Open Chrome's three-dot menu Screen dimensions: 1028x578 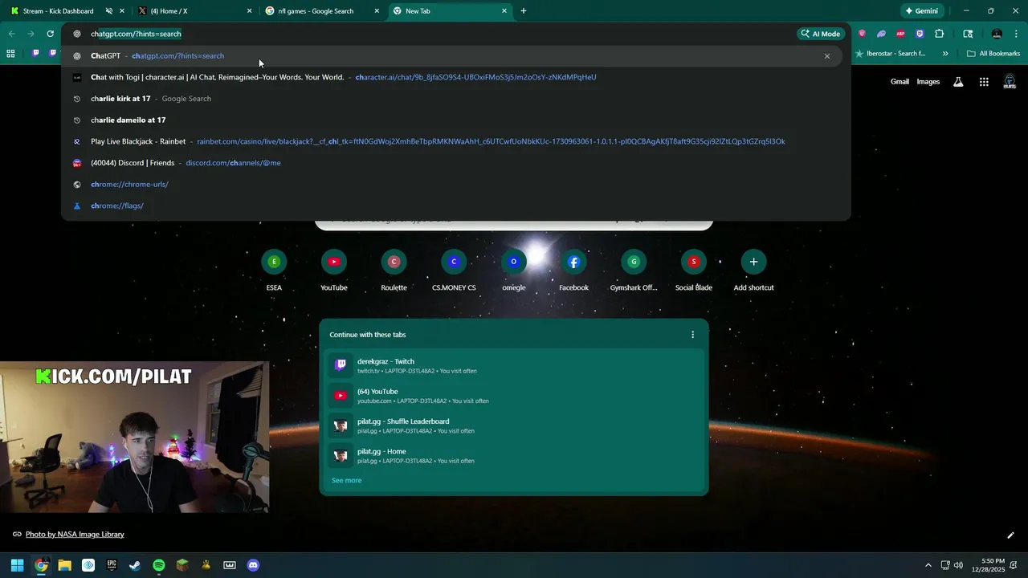point(1016,34)
